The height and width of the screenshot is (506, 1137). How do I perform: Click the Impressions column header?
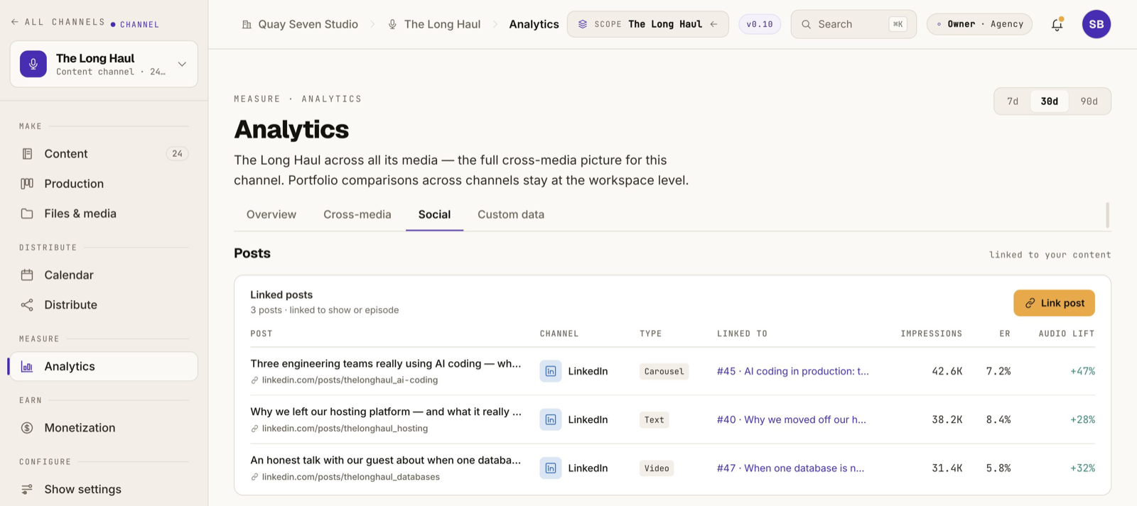(931, 334)
